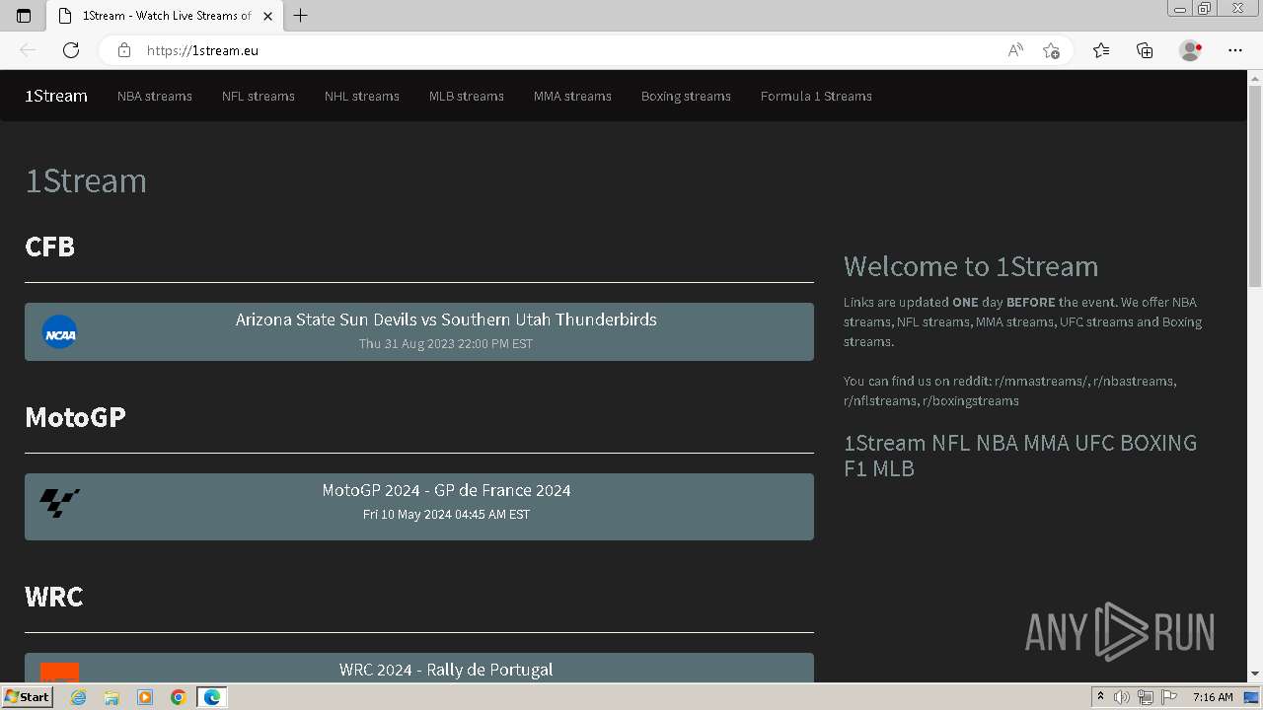Go to NBA streams
The width and height of the screenshot is (1263, 710).
[155, 96]
